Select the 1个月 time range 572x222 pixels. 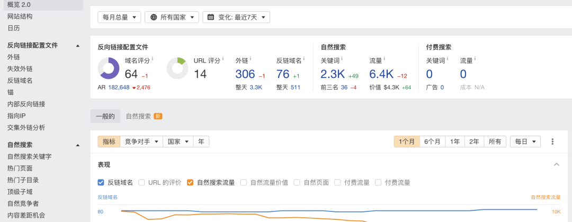[407, 141]
